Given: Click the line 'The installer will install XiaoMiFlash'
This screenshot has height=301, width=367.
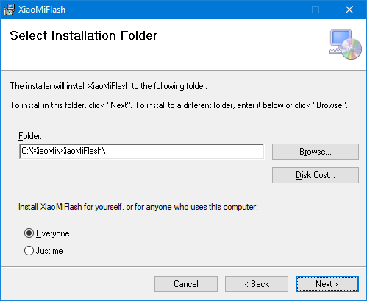Looking at the screenshot, I should (109, 86).
